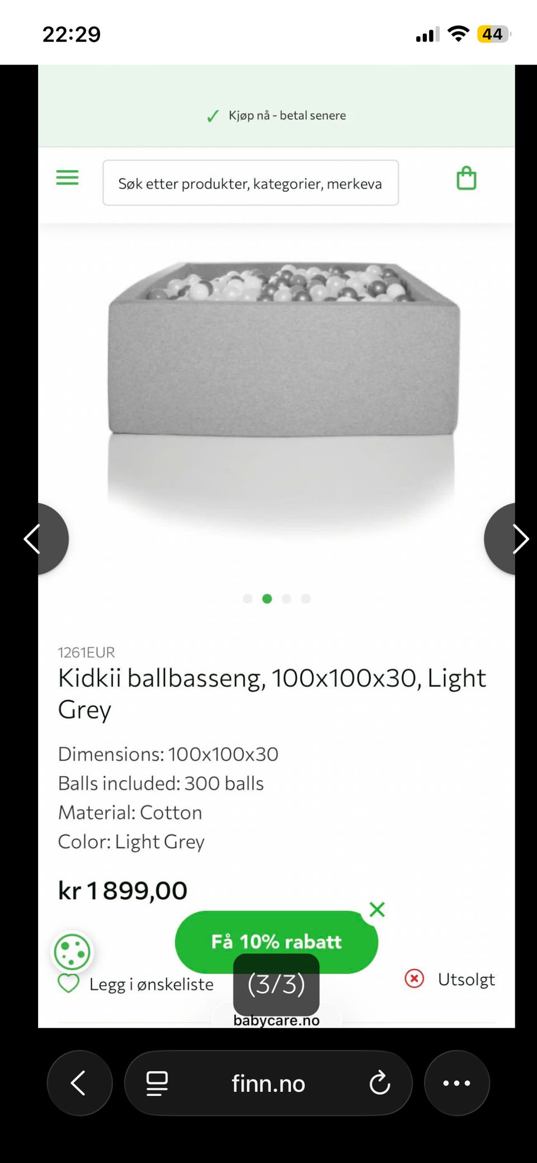Open the browser three-dot menu
Viewport: 537px width, 1163px height.
pos(456,1083)
